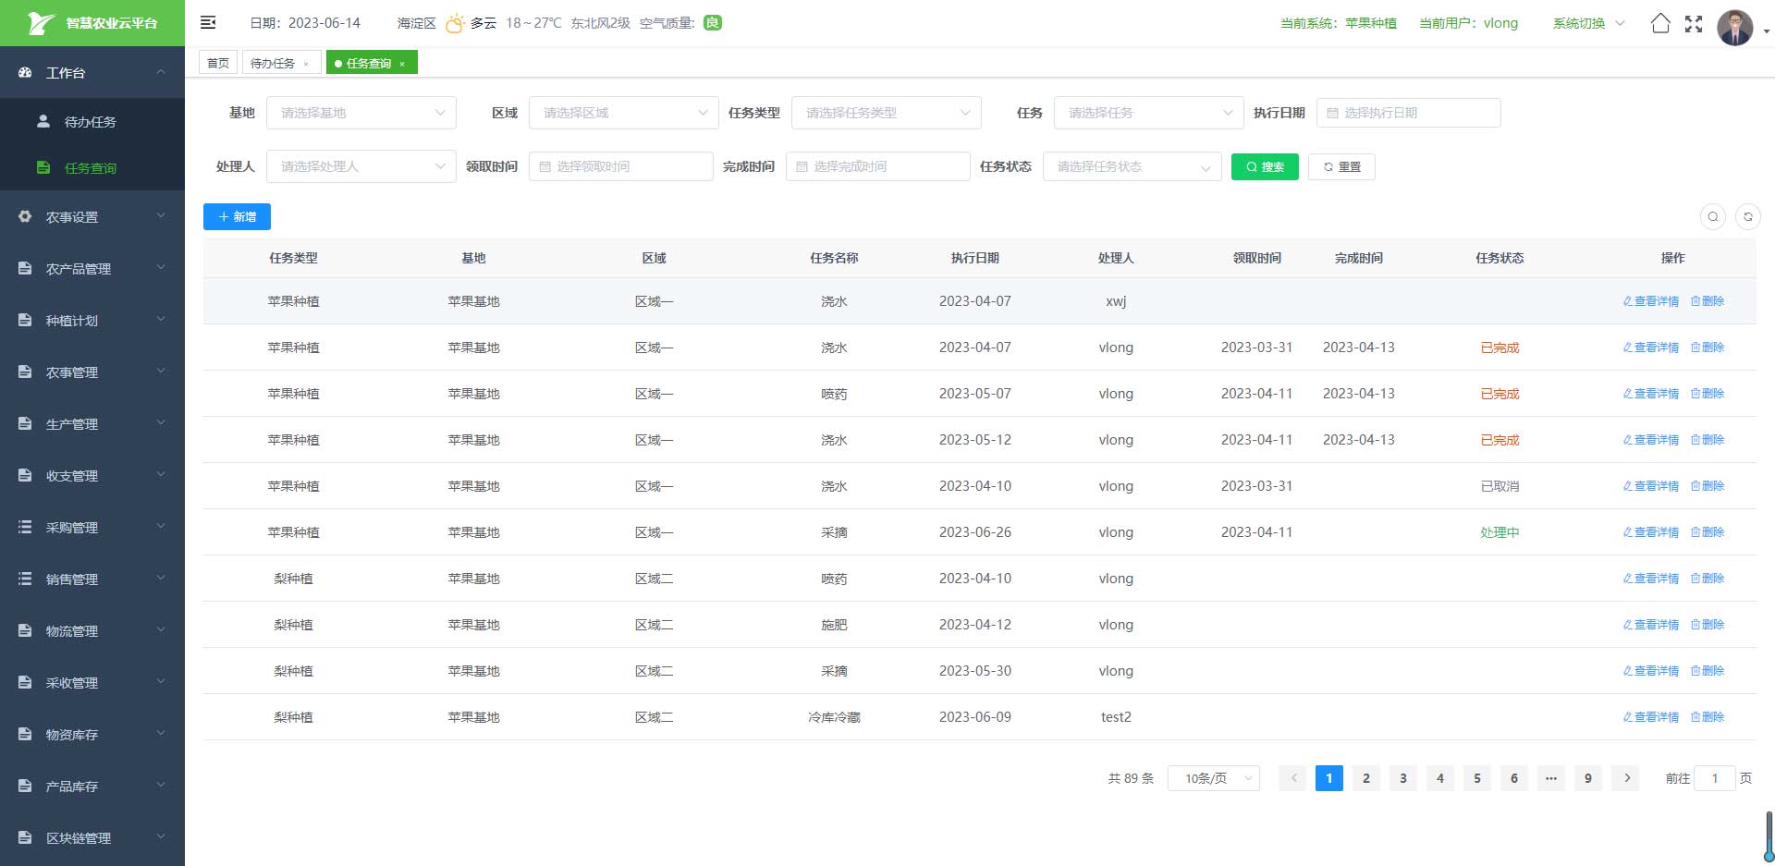
Task: Close the 任务查询 tab
Action: 402,64
